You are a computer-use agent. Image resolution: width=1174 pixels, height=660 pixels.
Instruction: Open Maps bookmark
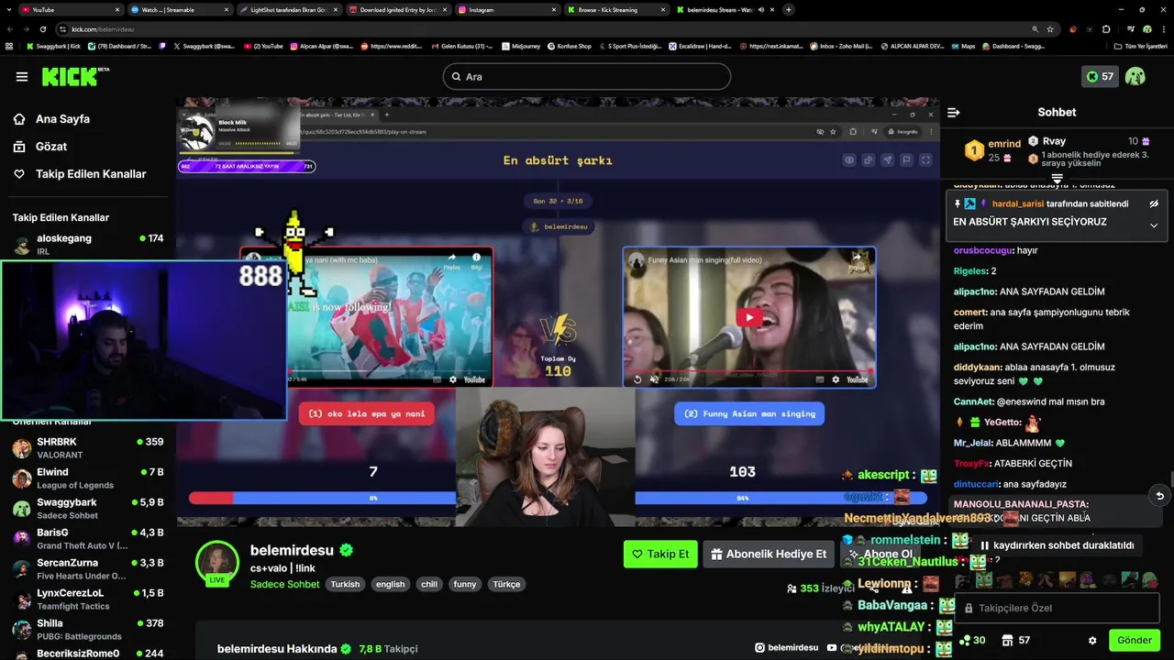[x=962, y=46]
